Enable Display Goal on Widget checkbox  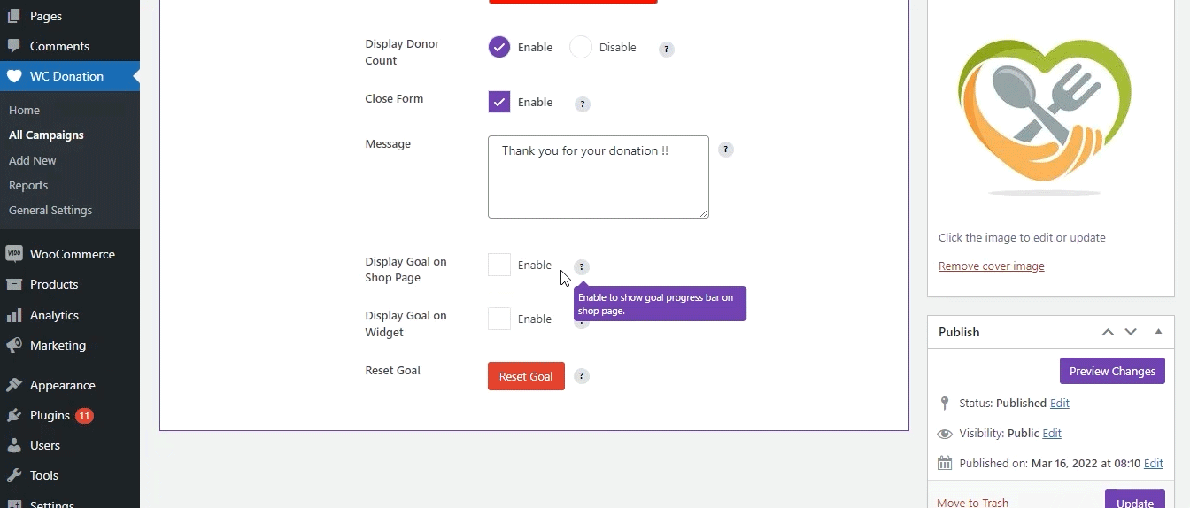coord(499,319)
